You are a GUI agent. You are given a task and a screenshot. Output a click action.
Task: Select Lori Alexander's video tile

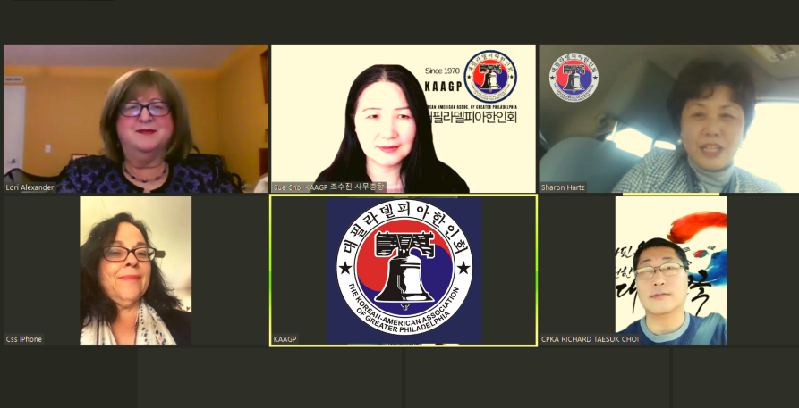click(135, 119)
